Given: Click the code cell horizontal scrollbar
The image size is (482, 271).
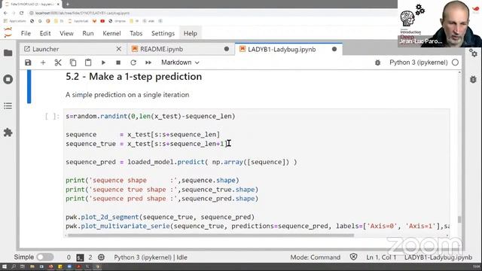Looking at the screenshot, I should click(x=211, y=236).
